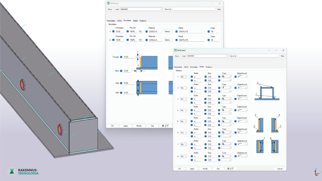Switch to Positions tab in Welds dialog
Viewport: 322px width, 181px height.
click(x=209, y=67)
